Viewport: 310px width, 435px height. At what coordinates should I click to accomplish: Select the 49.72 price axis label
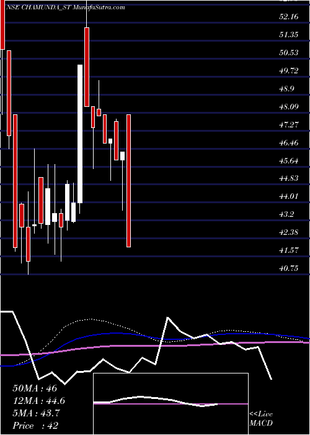289,71
